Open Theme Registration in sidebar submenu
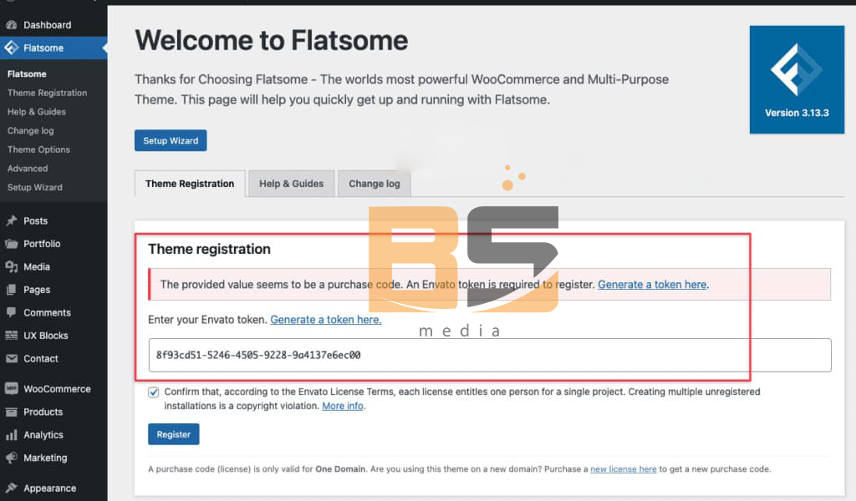The height and width of the screenshot is (501, 856). point(47,93)
